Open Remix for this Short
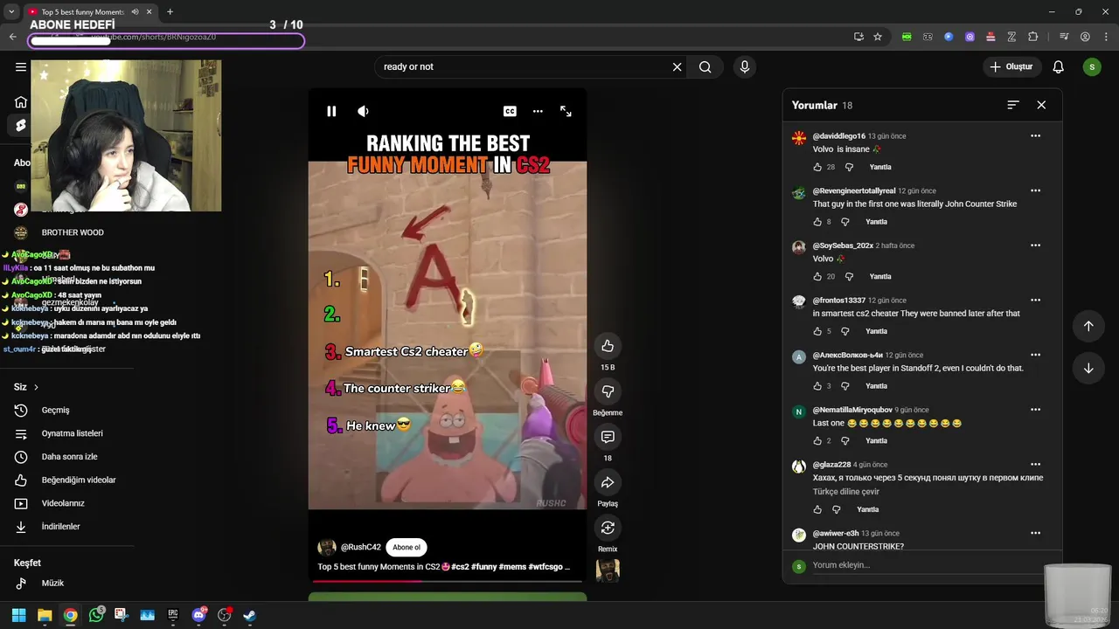Image resolution: width=1119 pixels, height=629 pixels. tap(608, 528)
